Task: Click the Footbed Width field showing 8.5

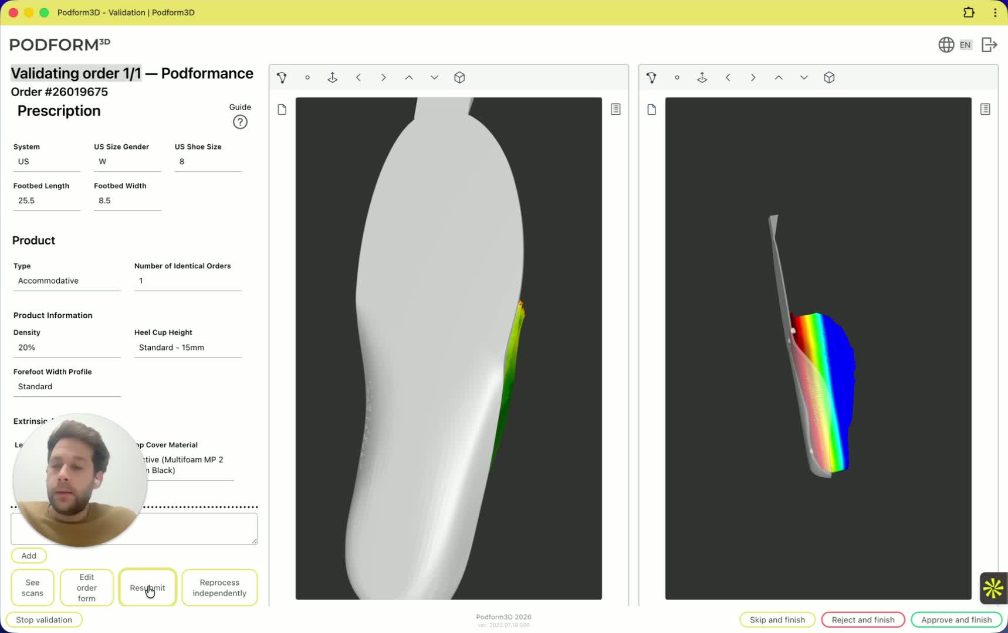Action: click(x=127, y=200)
